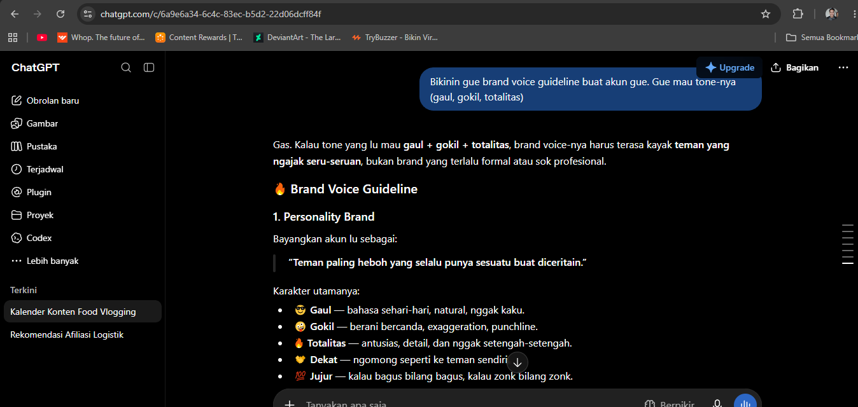Open the Chrome profile avatar
Viewport: 858px width, 407px height.
pos(832,14)
